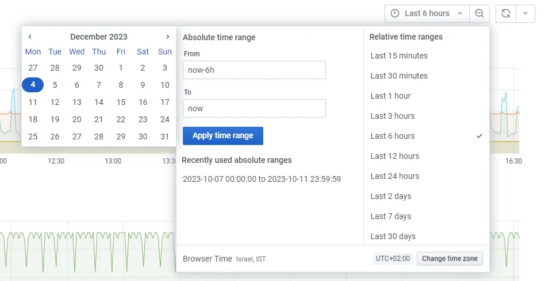
Task: Click the Recently used absolute ranges heading
Action: point(237,160)
